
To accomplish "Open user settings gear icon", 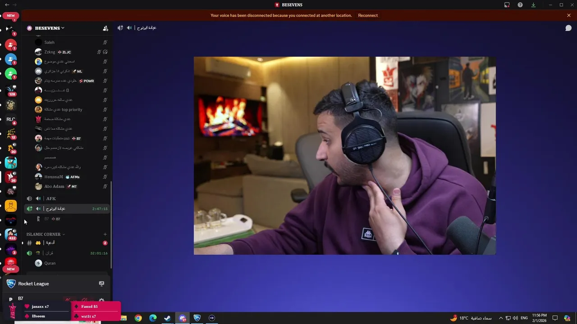I will tap(101, 301).
